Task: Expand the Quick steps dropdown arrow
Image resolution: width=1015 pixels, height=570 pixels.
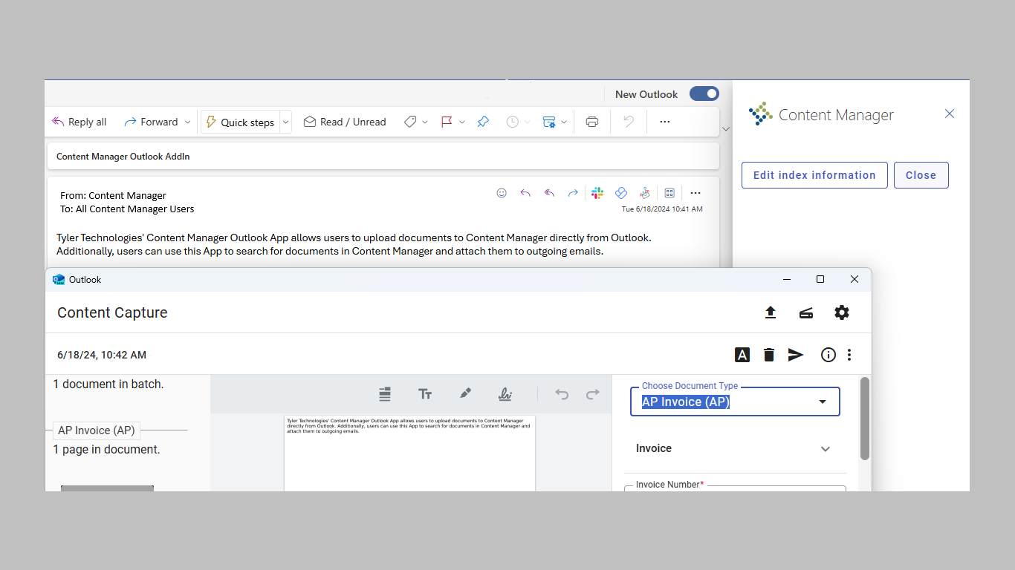Action: (x=285, y=122)
